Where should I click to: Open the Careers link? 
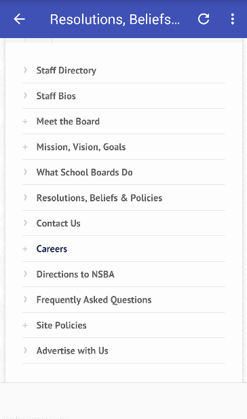coord(52,249)
